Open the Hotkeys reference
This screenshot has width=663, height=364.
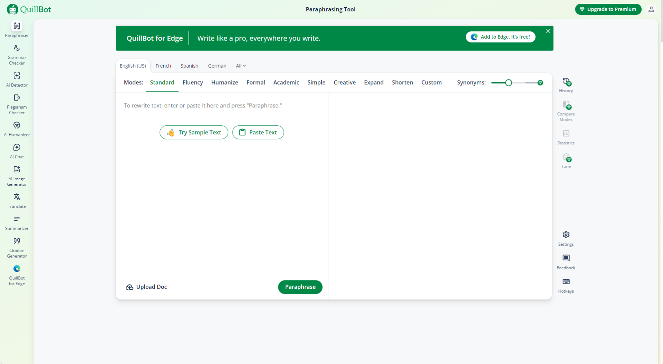pos(566,286)
